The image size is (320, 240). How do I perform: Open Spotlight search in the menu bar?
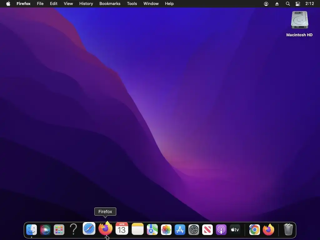(x=288, y=4)
